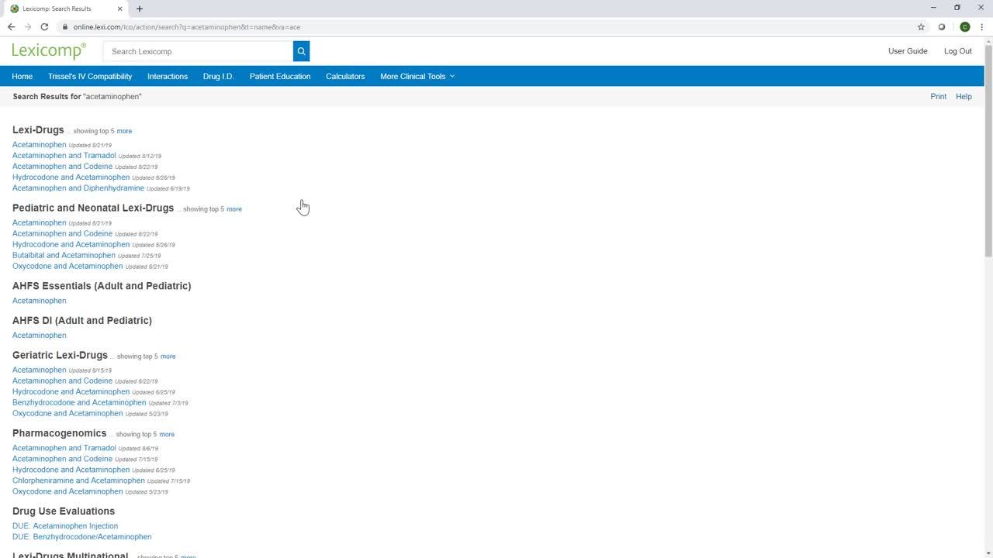993x558 pixels.
Task: Open Acetaminophen and Codeine in Lexi-Drugs
Action: point(62,167)
